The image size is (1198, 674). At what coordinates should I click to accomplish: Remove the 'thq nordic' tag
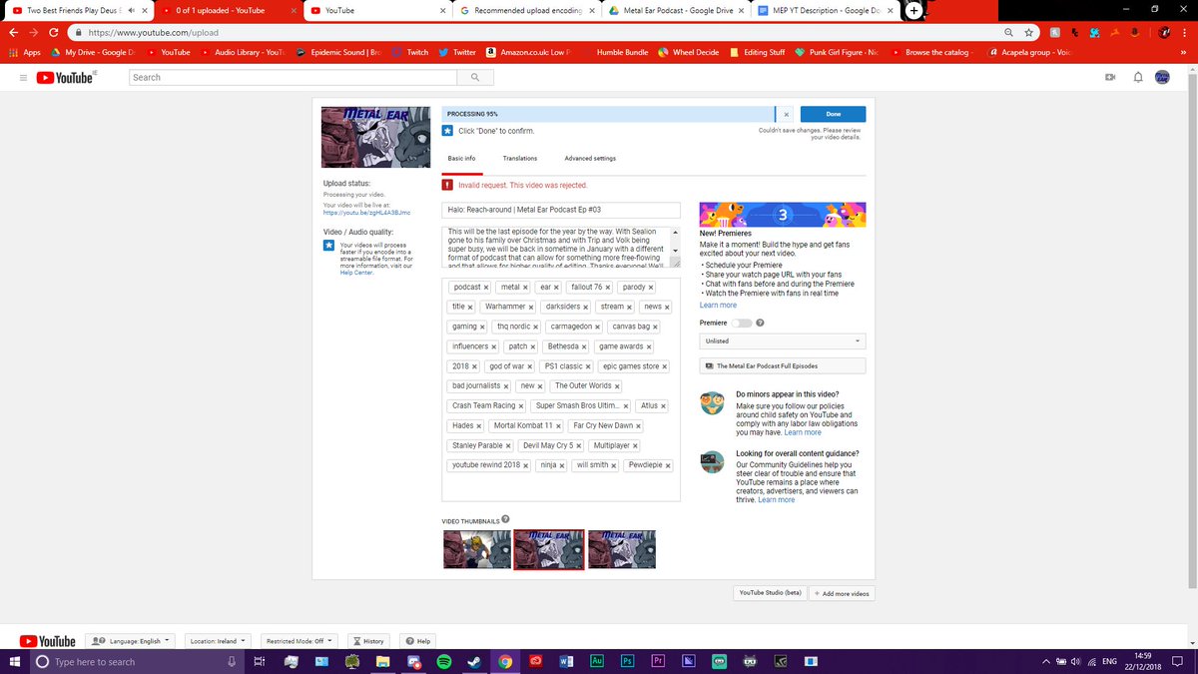click(536, 327)
